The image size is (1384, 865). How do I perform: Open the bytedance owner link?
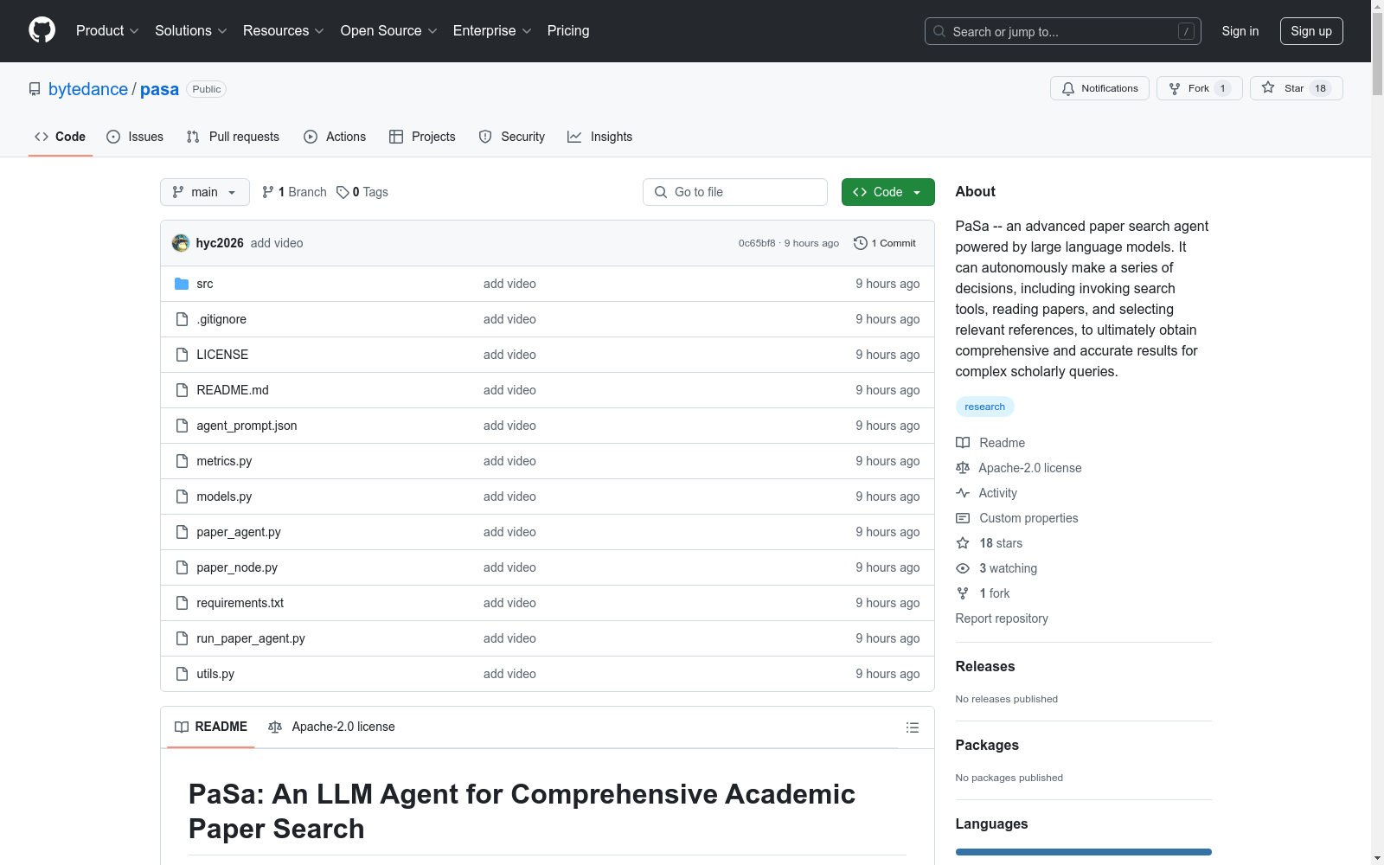click(x=88, y=89)
